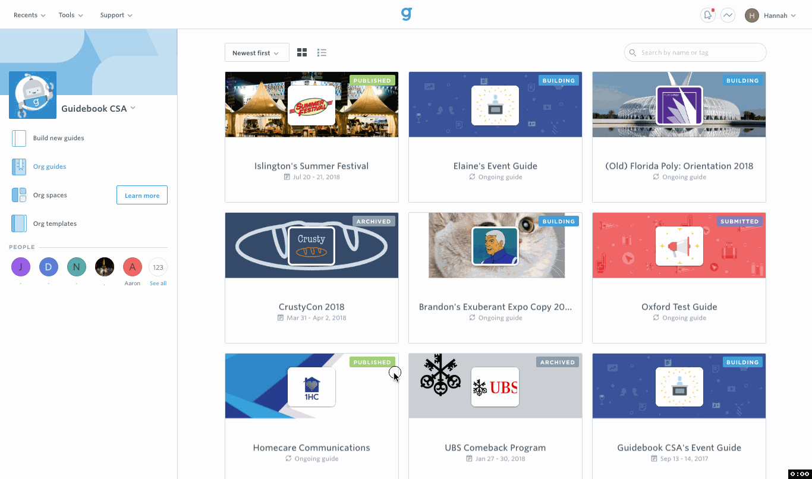Click the search magnifier icon
The image size is (812, 479).
click(x=632, y=52)
